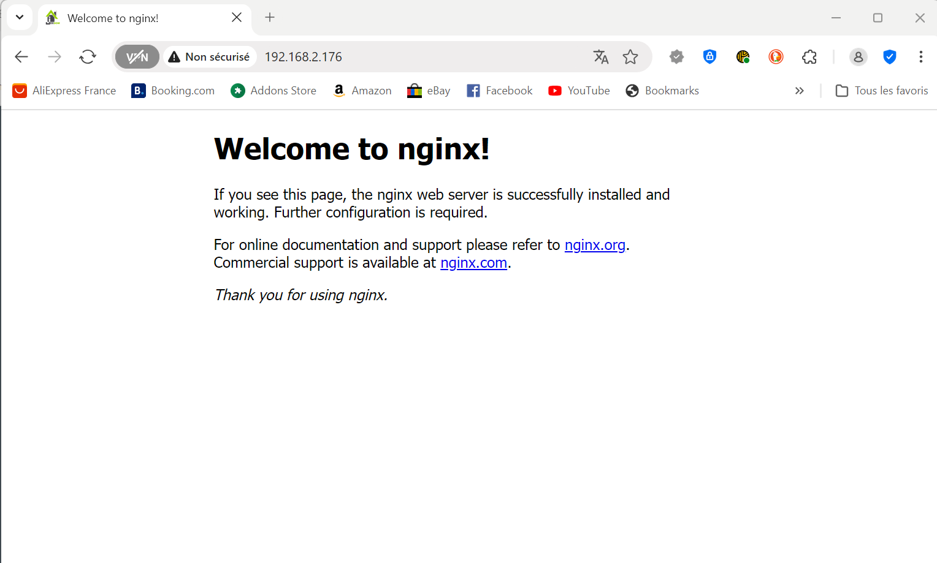Open the YouTube bookmark
937x563 pixels.
click(x=579, y=91)
